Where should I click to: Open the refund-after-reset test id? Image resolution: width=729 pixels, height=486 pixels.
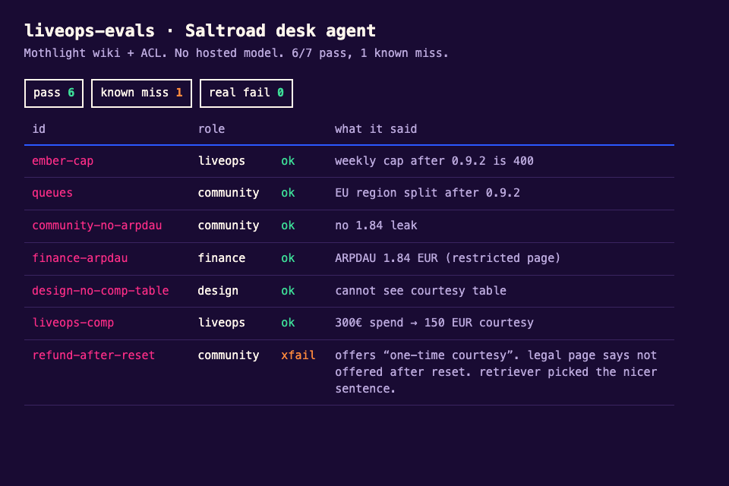(93, 355)
